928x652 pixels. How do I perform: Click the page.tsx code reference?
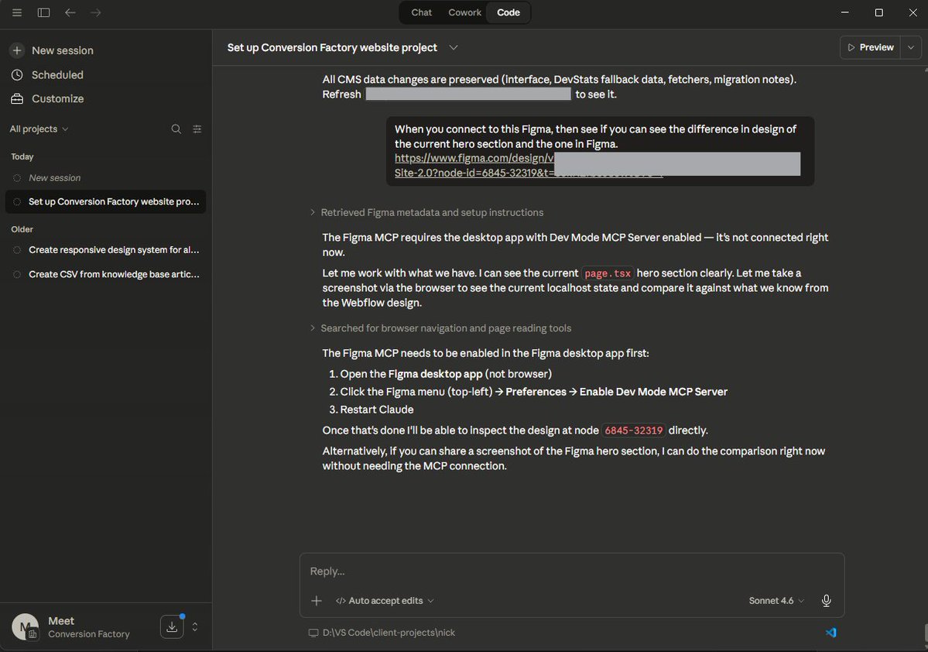608,273
